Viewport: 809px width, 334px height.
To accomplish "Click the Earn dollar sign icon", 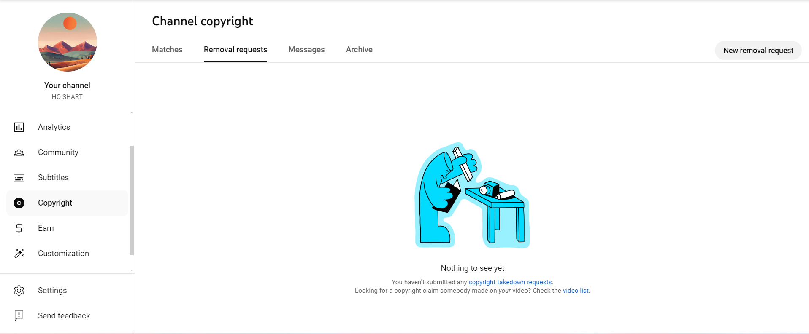I will 19,228.
